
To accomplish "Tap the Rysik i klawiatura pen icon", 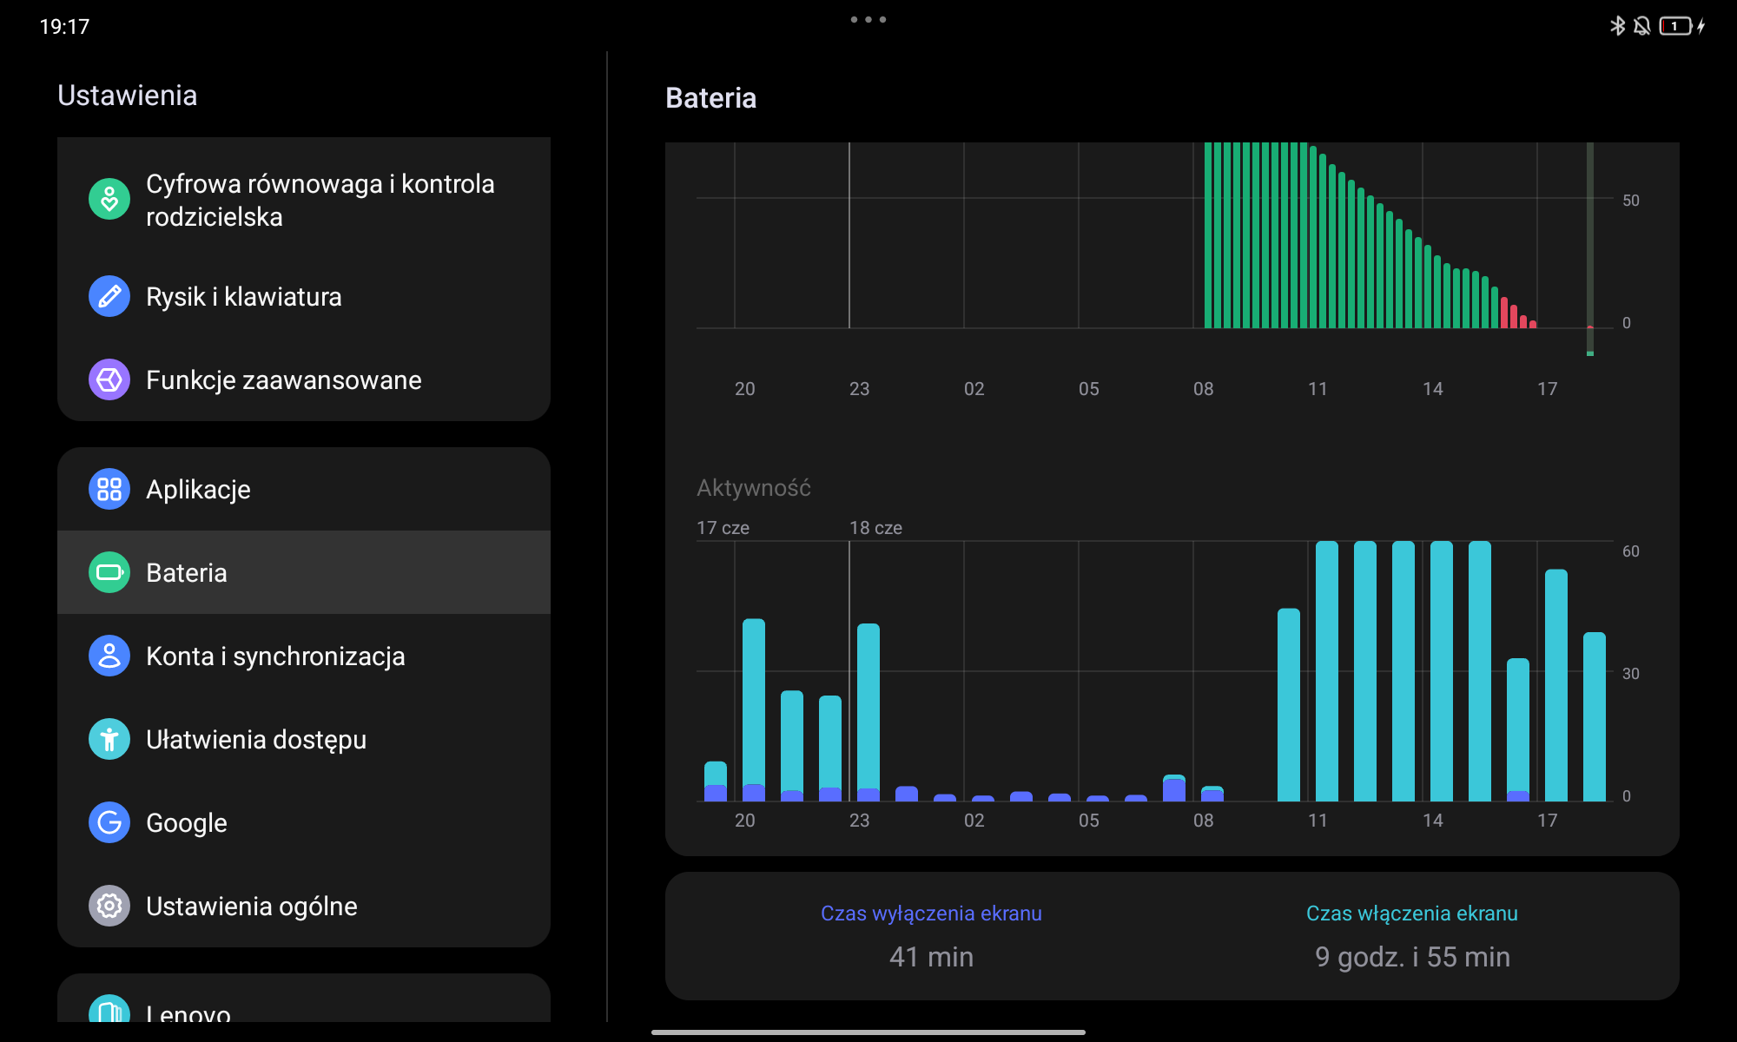I will click(109, 296).
